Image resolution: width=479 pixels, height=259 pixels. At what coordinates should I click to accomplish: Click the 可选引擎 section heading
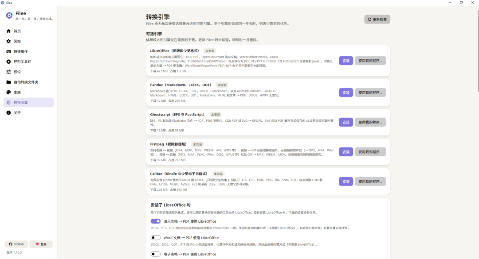point(154,34)
